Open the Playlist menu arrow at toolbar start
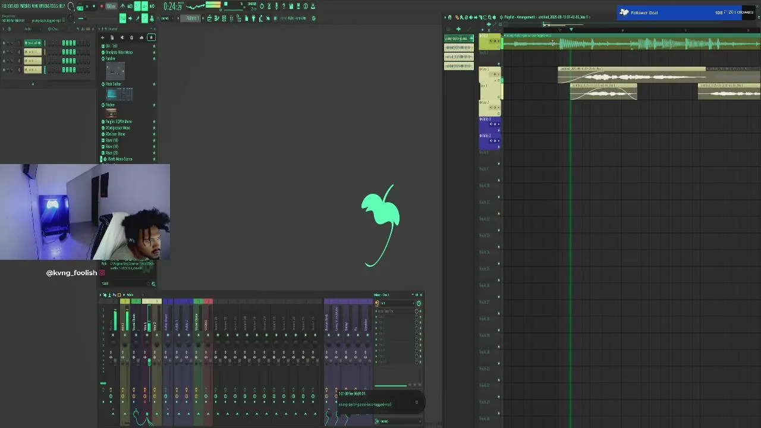This screenshot has height=428, width=761. coord(445,17)
